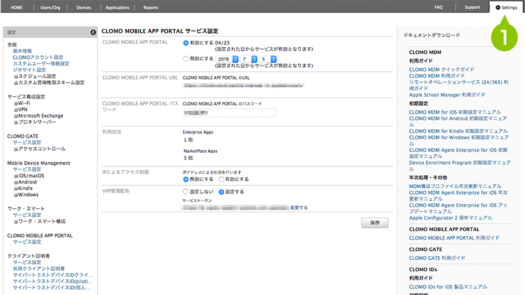The image size is (525, 295).
Task: Collapse the 設定 sidebar panel arrow icon
Action: 93,32
